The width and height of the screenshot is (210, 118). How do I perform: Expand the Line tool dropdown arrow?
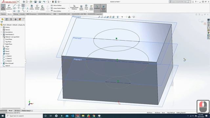[16, 6]
